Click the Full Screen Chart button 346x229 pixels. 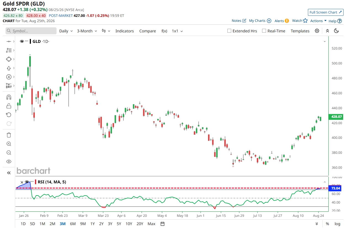(326, 12)
